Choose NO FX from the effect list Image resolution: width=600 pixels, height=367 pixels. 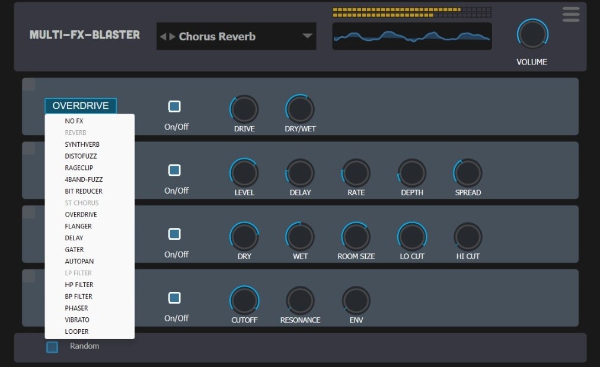pyautogui.click(x=74, y=121)
